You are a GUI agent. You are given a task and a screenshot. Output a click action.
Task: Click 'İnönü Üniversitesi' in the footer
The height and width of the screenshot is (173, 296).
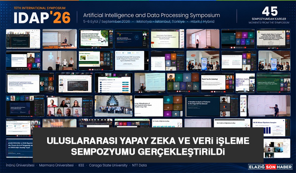(20, 165)
